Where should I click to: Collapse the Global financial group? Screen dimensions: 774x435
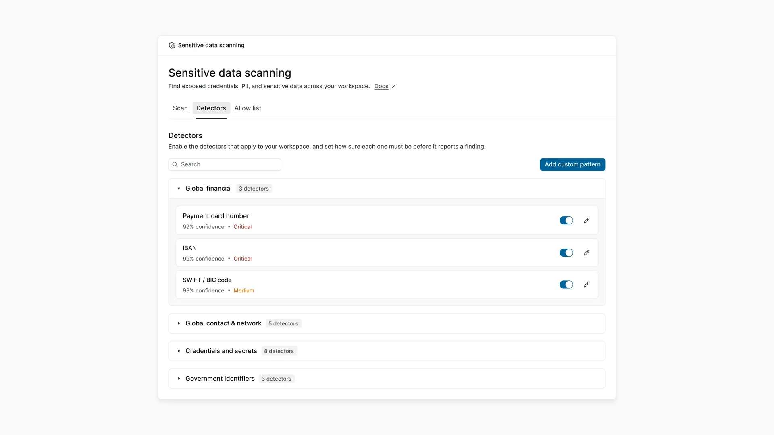pos(179,188)
